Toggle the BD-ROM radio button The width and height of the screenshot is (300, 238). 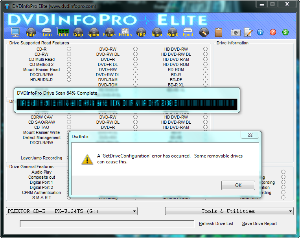(x=205, y=70)
